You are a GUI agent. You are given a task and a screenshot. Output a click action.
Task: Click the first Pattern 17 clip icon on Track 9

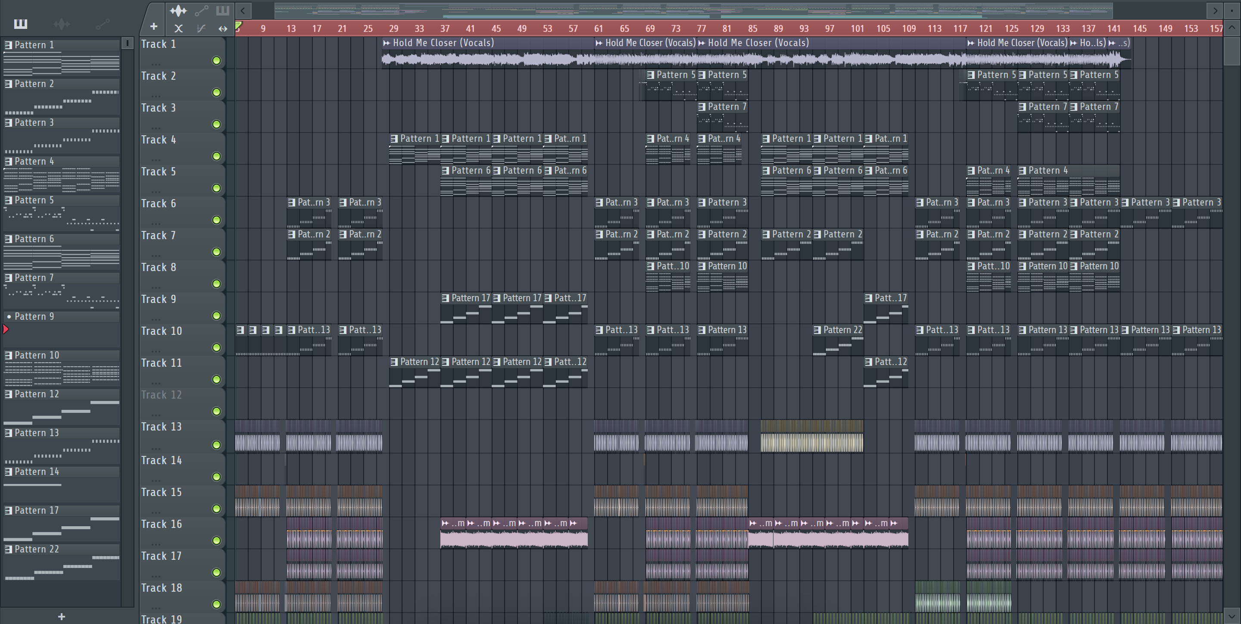tap(446, 298)
